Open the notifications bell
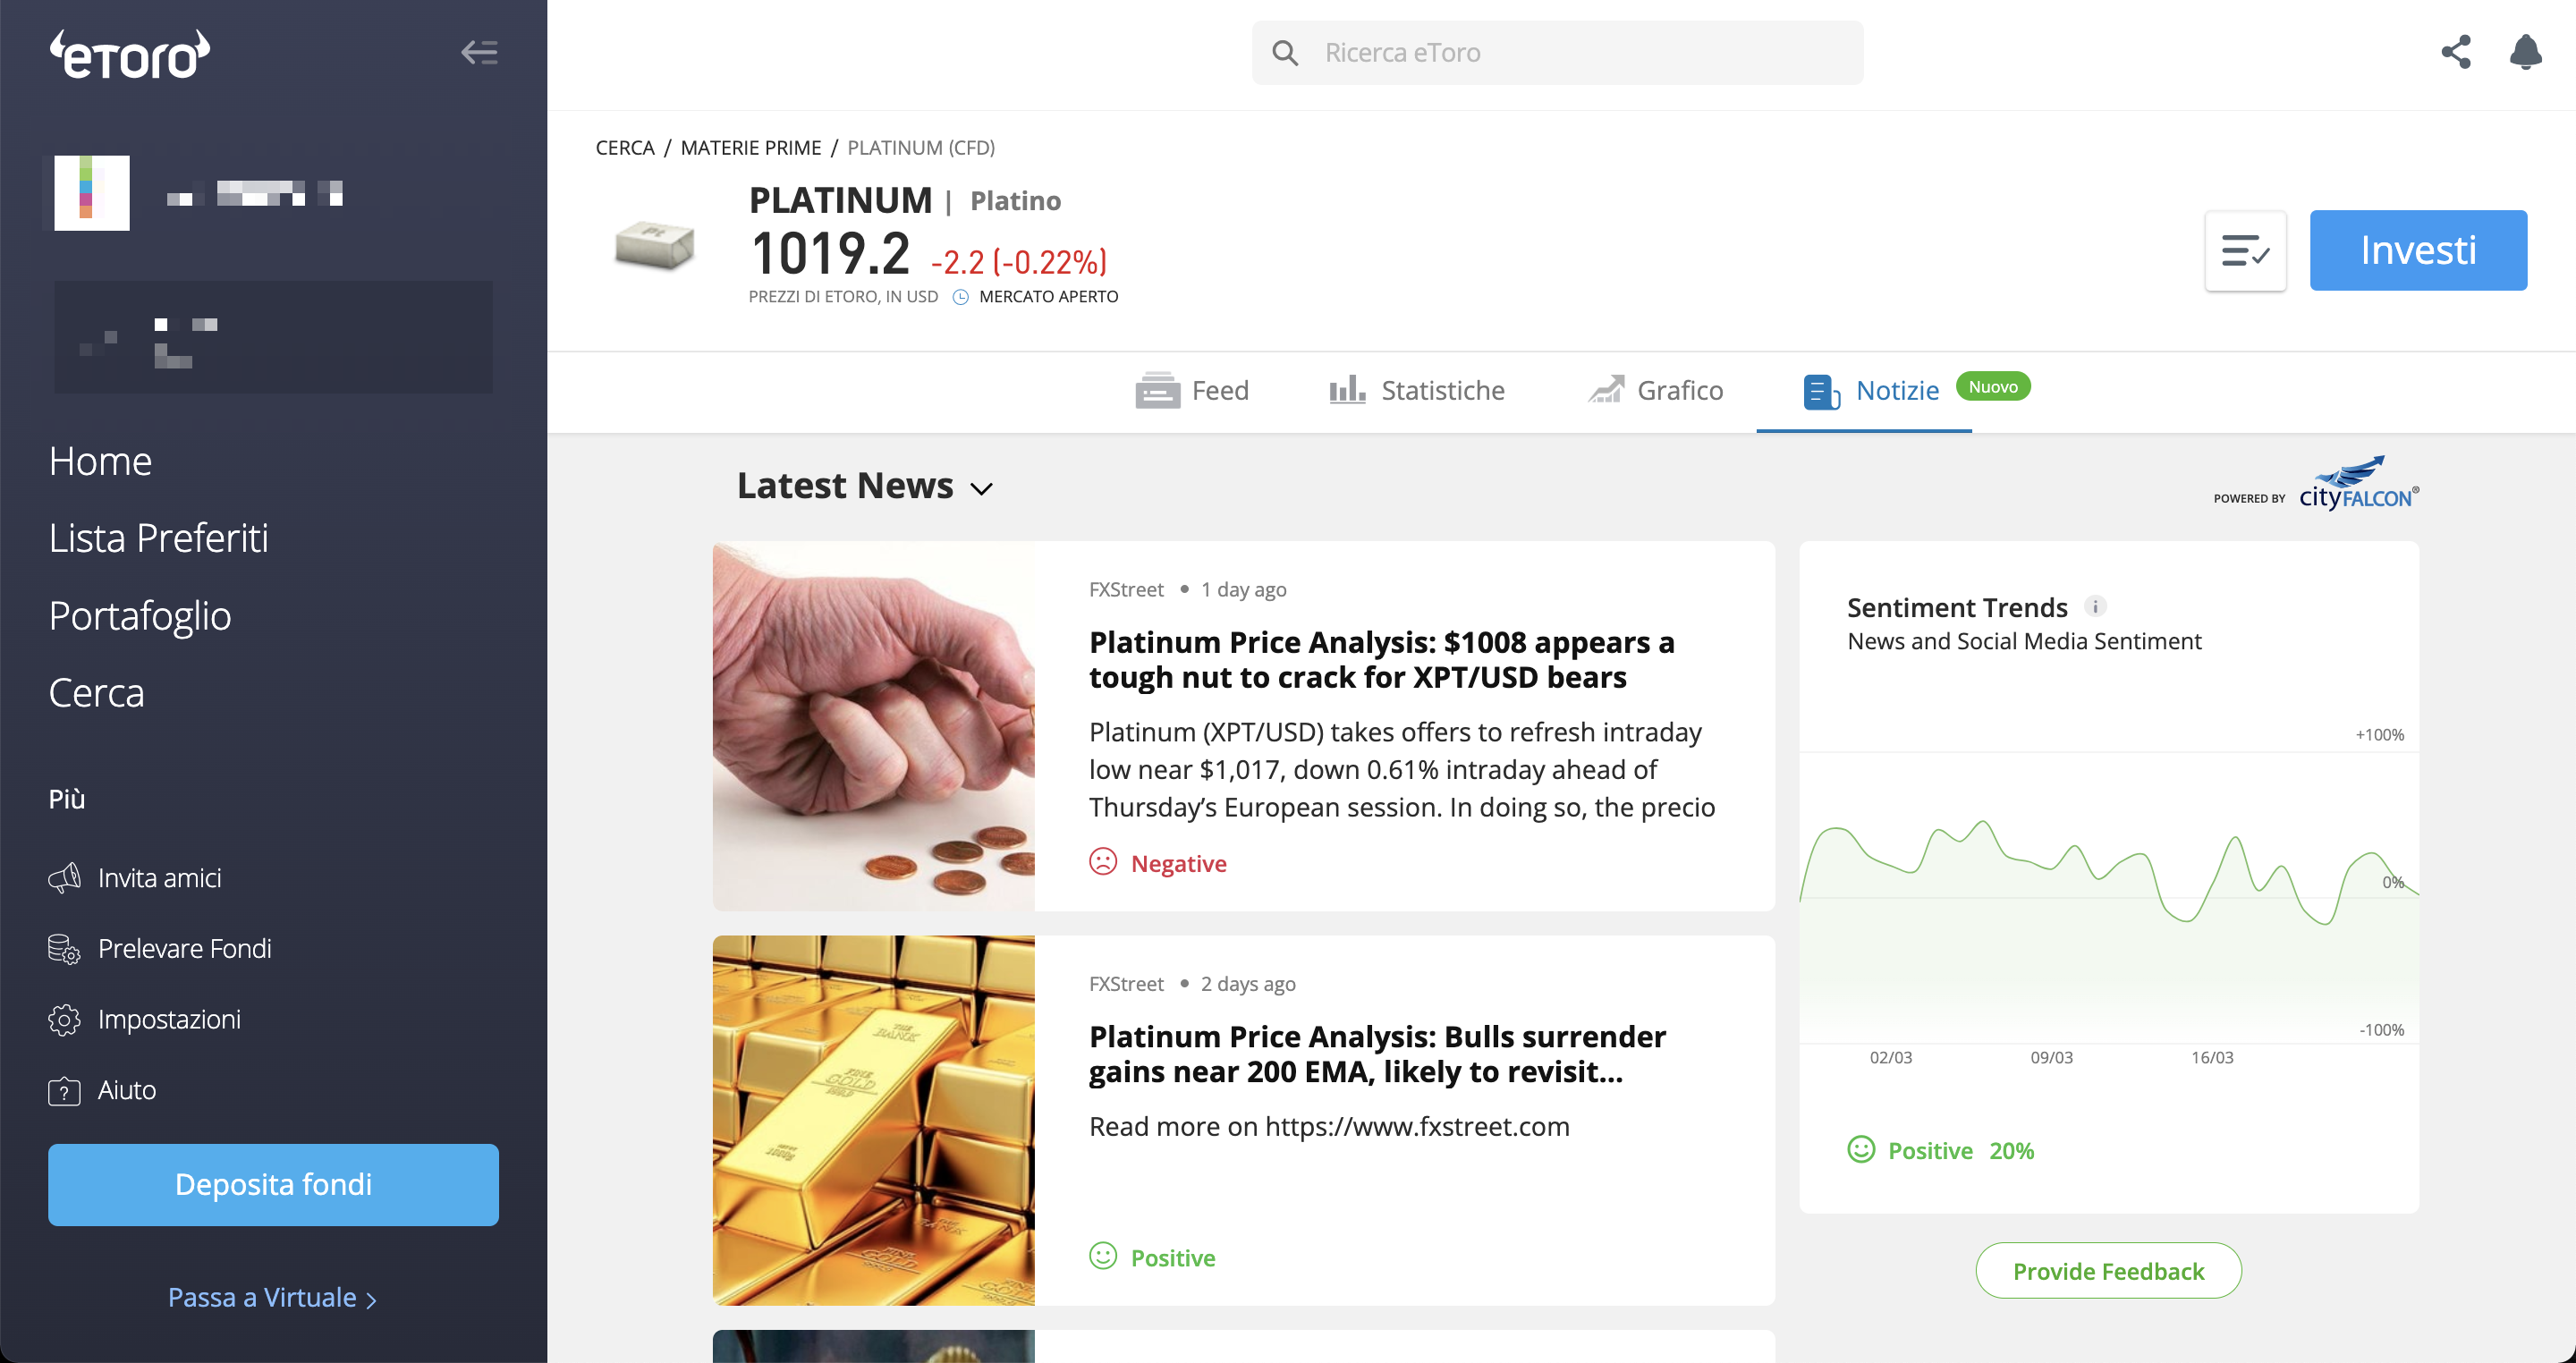 click(x=2526, y=52)
